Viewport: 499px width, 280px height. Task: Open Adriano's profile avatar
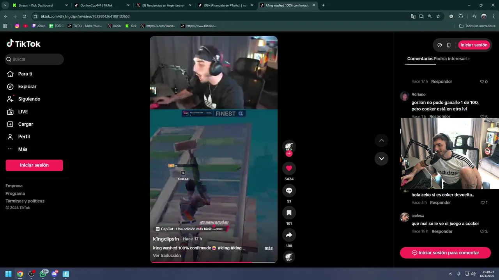(x=405, y=96)
